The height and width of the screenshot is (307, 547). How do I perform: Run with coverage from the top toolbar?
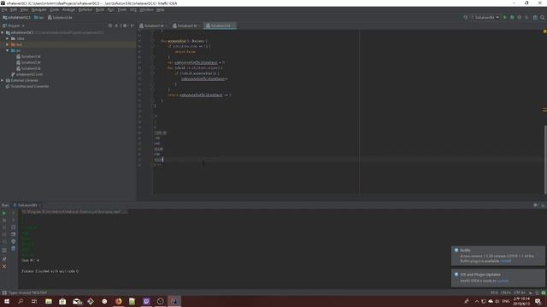coord(520,17)
